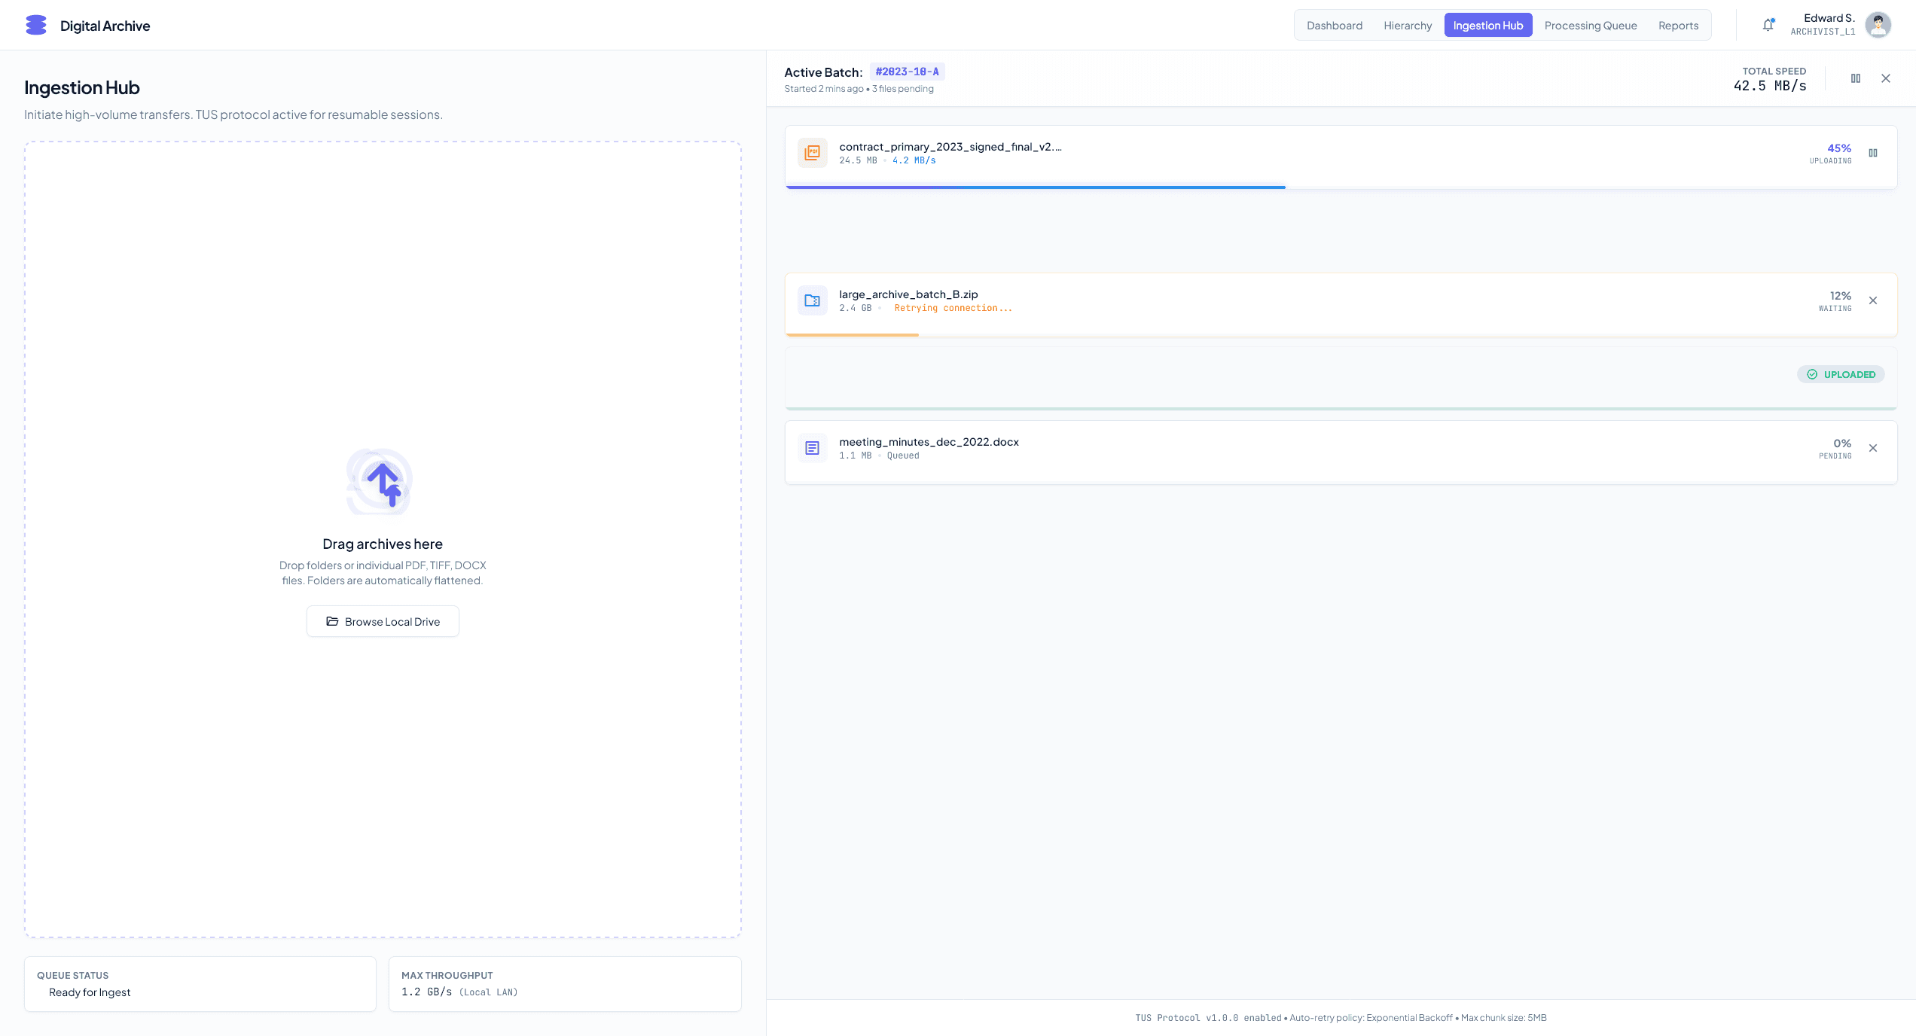Expand details for Retrying connection status
The image size is (1916, 1036).
pos(953,308)
